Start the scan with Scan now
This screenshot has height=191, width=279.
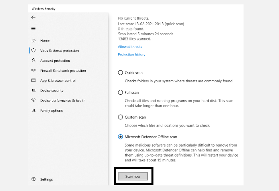[133, 176]
